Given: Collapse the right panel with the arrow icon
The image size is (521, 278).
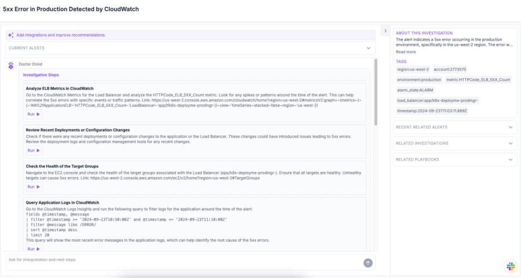Looking at the screenshot, I should (x=386, y=31).
